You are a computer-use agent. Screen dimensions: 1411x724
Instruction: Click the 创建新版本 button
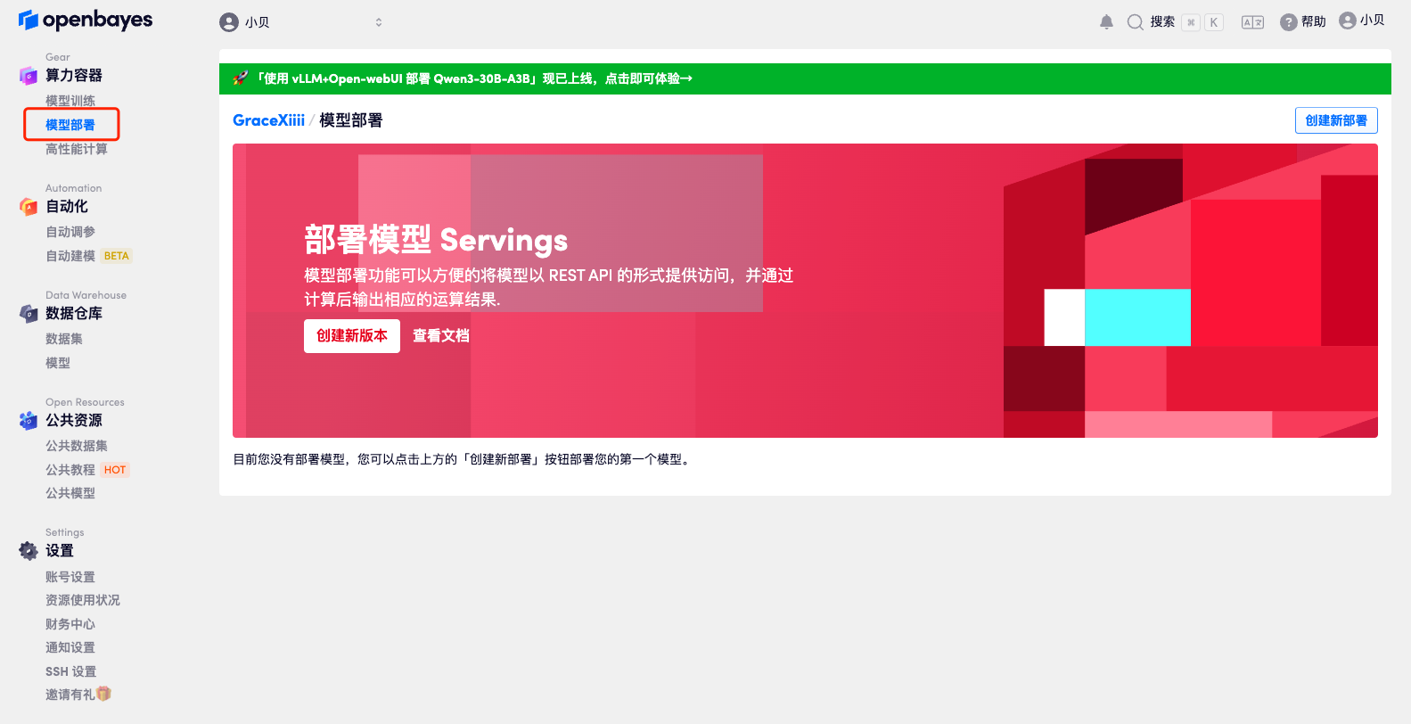[352, 336]
